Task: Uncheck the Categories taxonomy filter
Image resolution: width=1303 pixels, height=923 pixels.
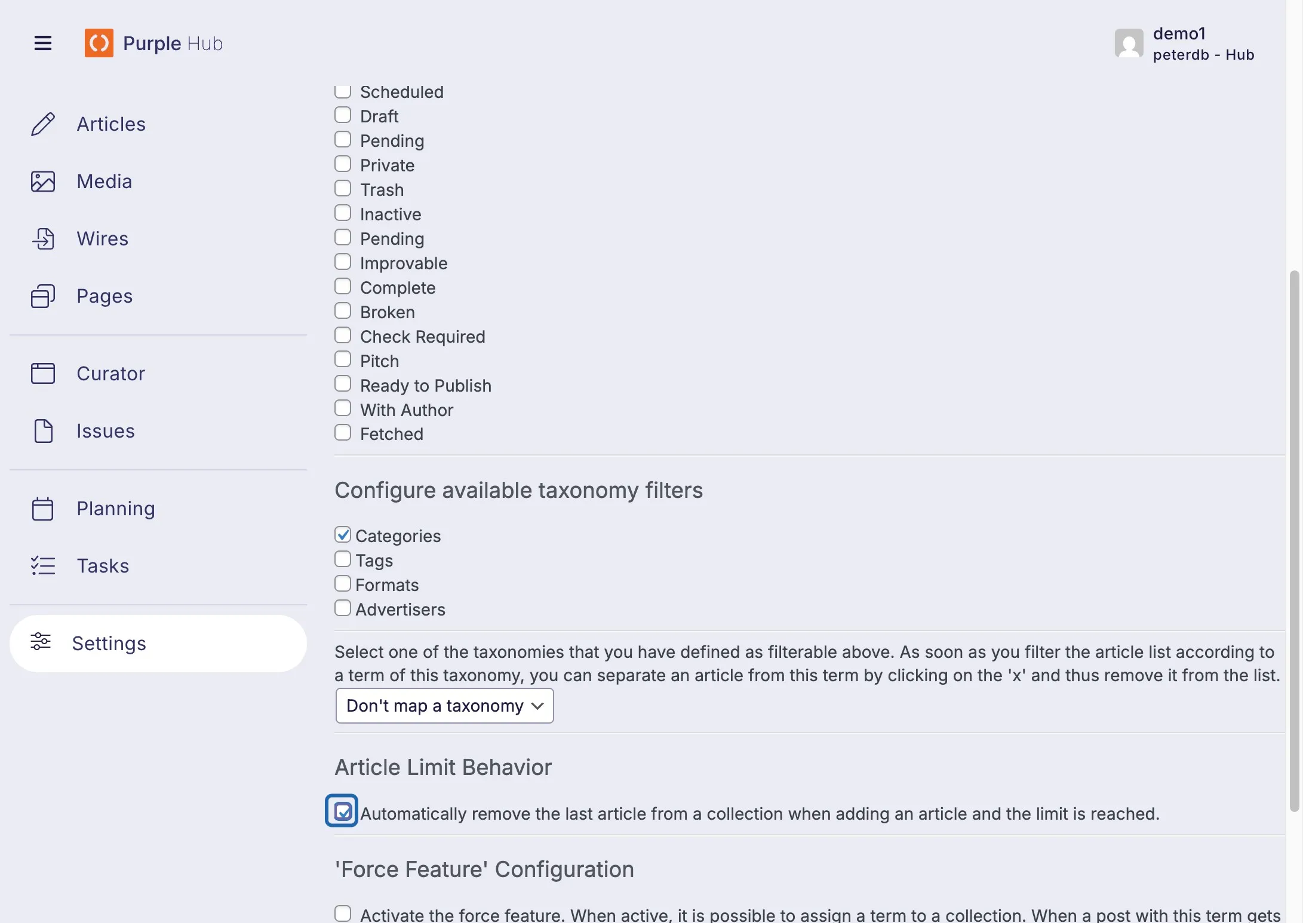Action: [x=343, y=534]
